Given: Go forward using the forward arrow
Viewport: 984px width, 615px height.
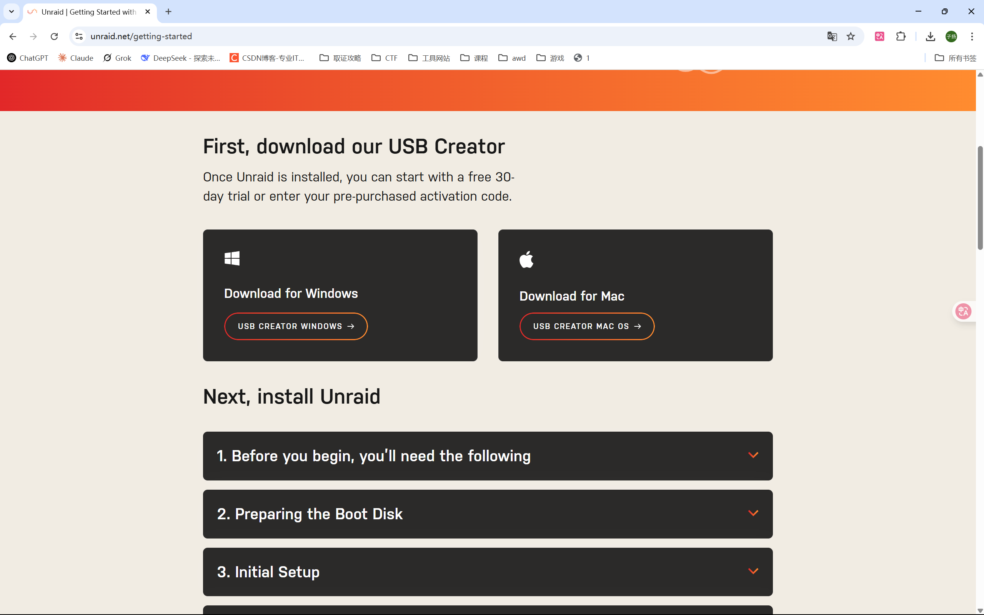Looking at the screenshot, I should click(x=33, y=37).
